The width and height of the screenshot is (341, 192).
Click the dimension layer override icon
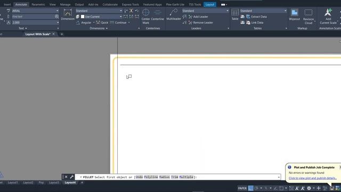coord(78,17)
